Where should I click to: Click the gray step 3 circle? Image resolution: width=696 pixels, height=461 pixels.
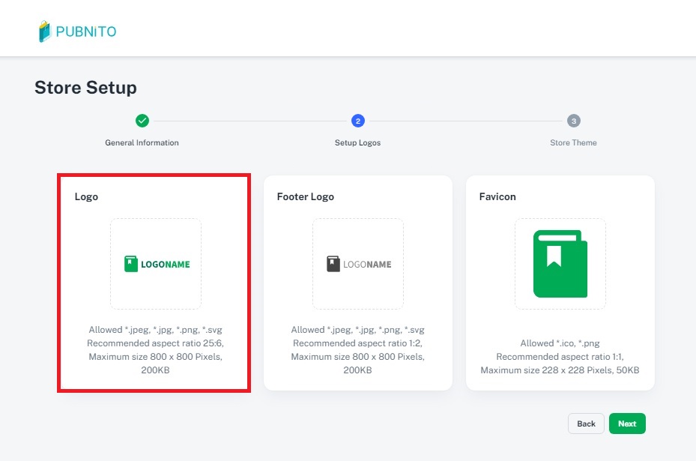[573, 121]
